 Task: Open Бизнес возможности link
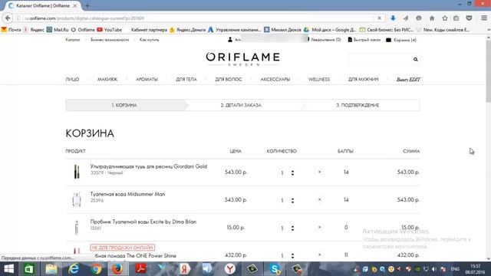pos(110,40)
